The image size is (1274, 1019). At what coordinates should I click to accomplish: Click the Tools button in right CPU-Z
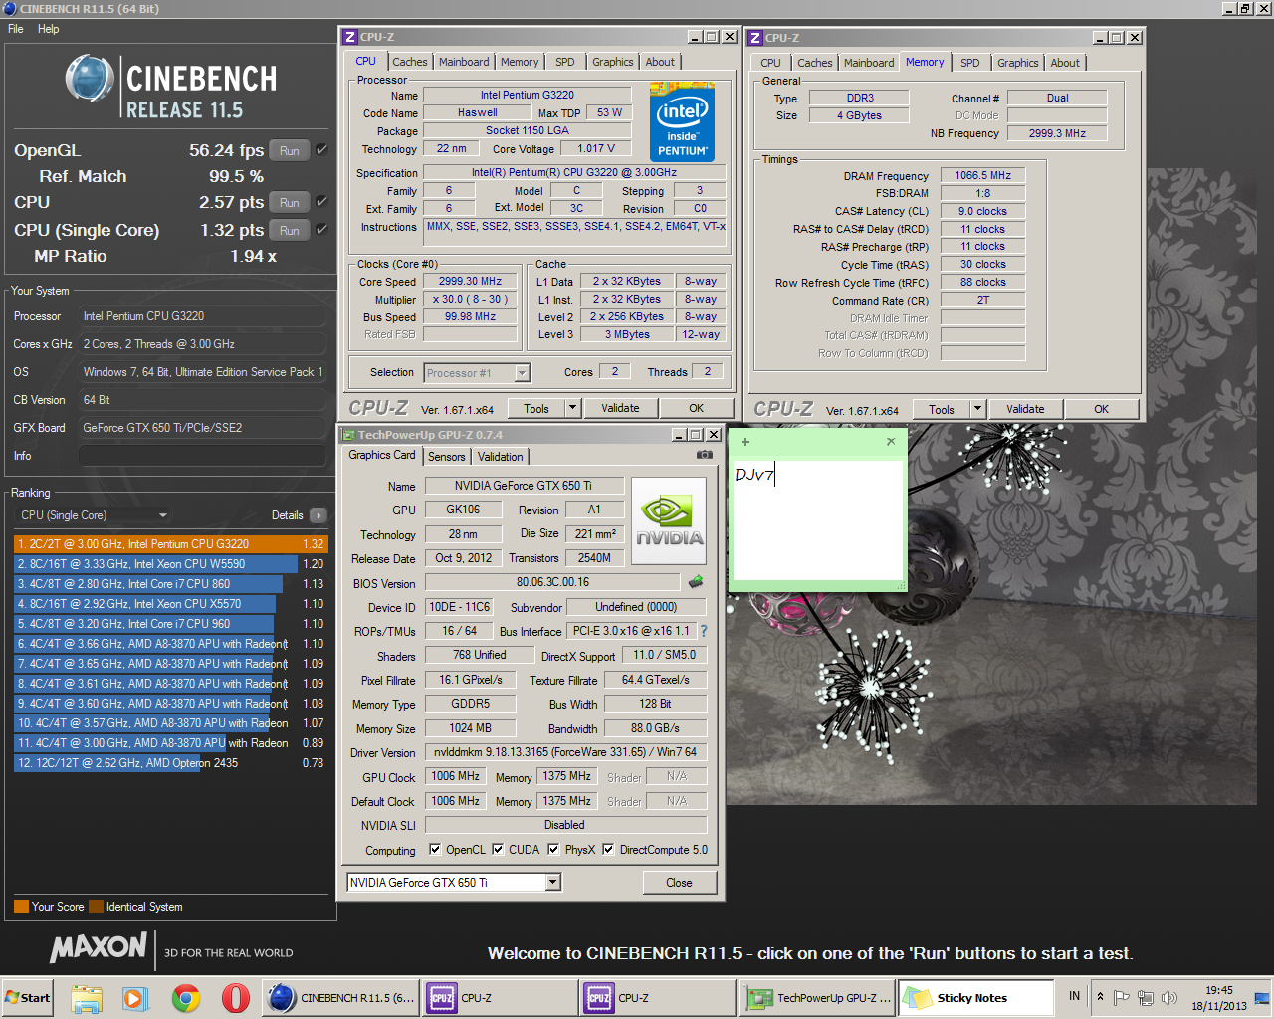point(941,409)
